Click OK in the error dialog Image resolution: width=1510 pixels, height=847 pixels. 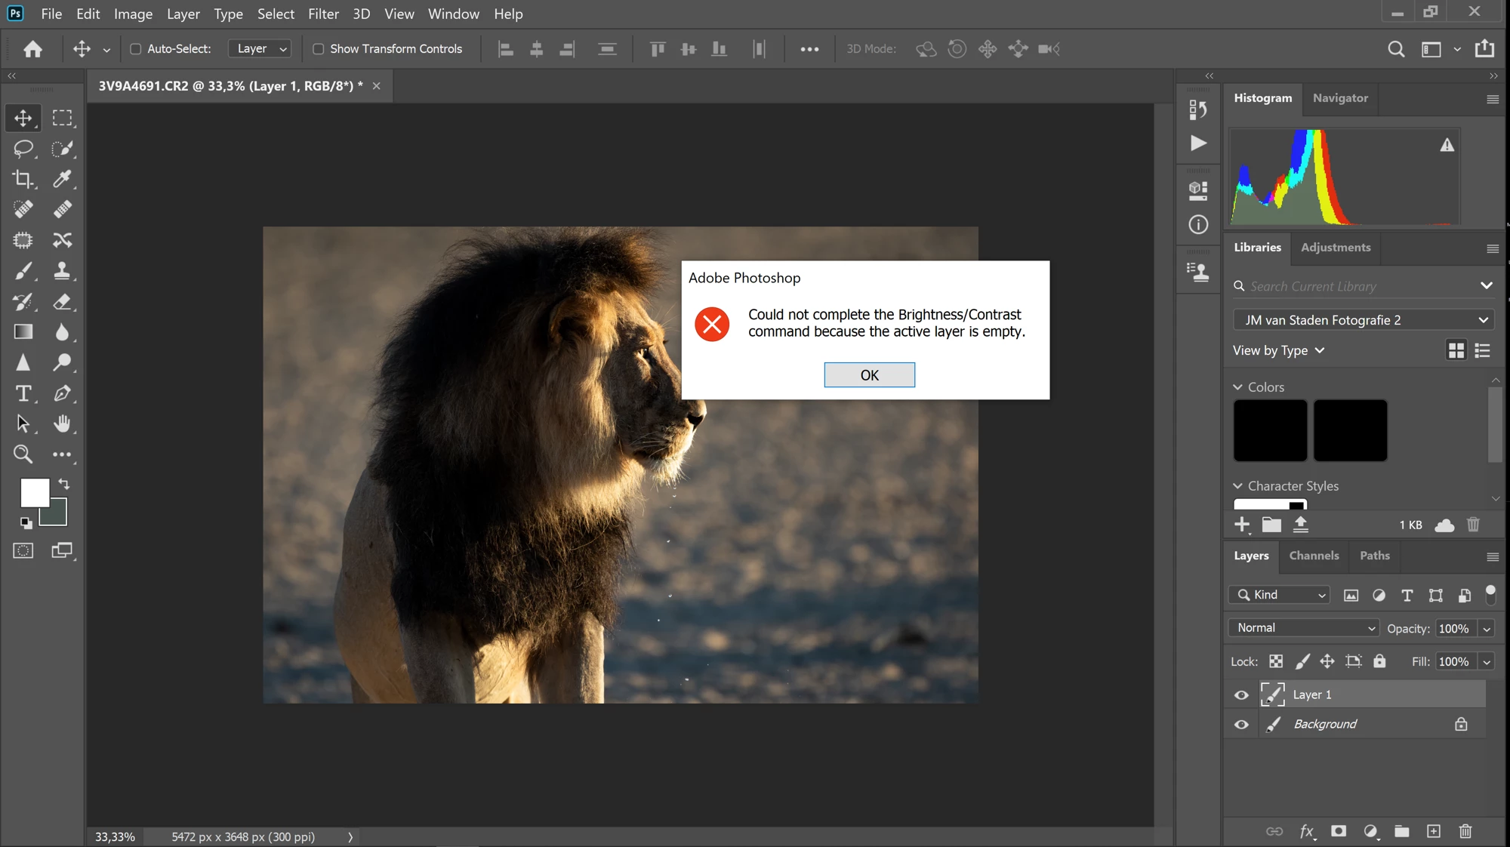(869, 375)
